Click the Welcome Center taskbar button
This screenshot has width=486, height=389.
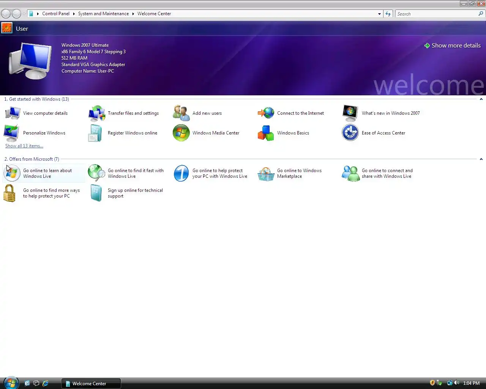click(91, 383)
